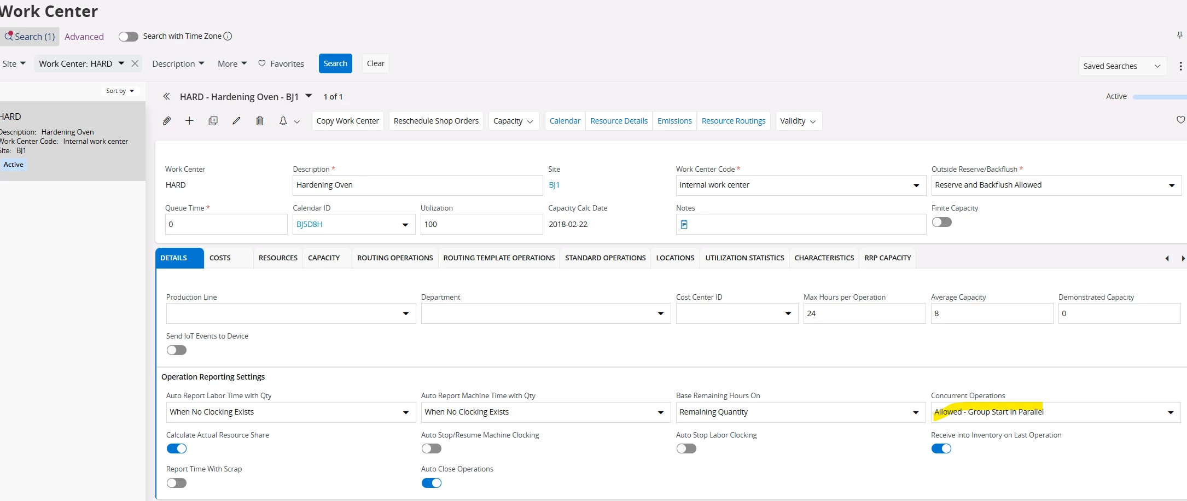Viewport: 1187px width, 501px height.
Task: Toggle the Finite Capacity switch
Action: (942, 222)
